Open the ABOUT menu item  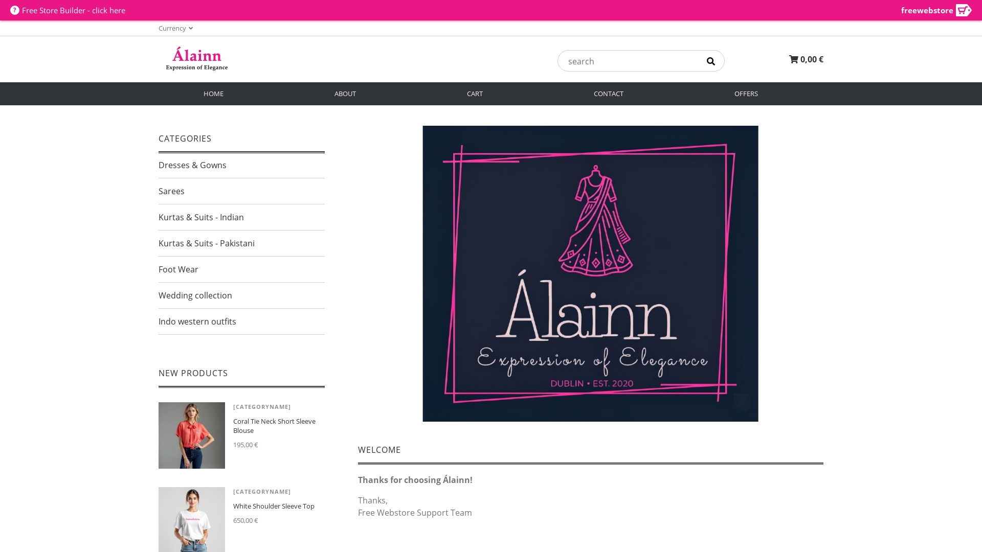pos(345,94)
